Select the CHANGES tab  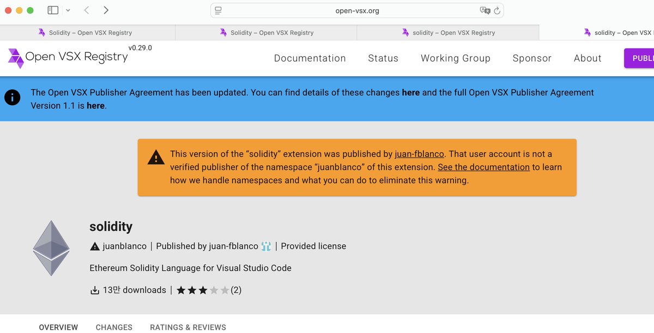click(114, 327)
